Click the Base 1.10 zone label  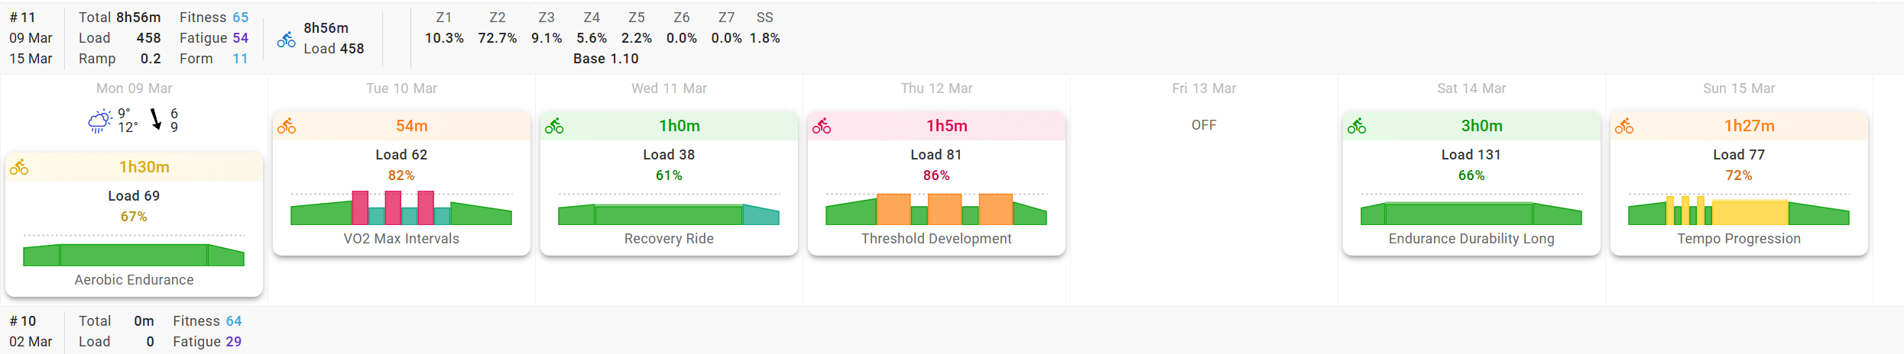click(605, 59)
